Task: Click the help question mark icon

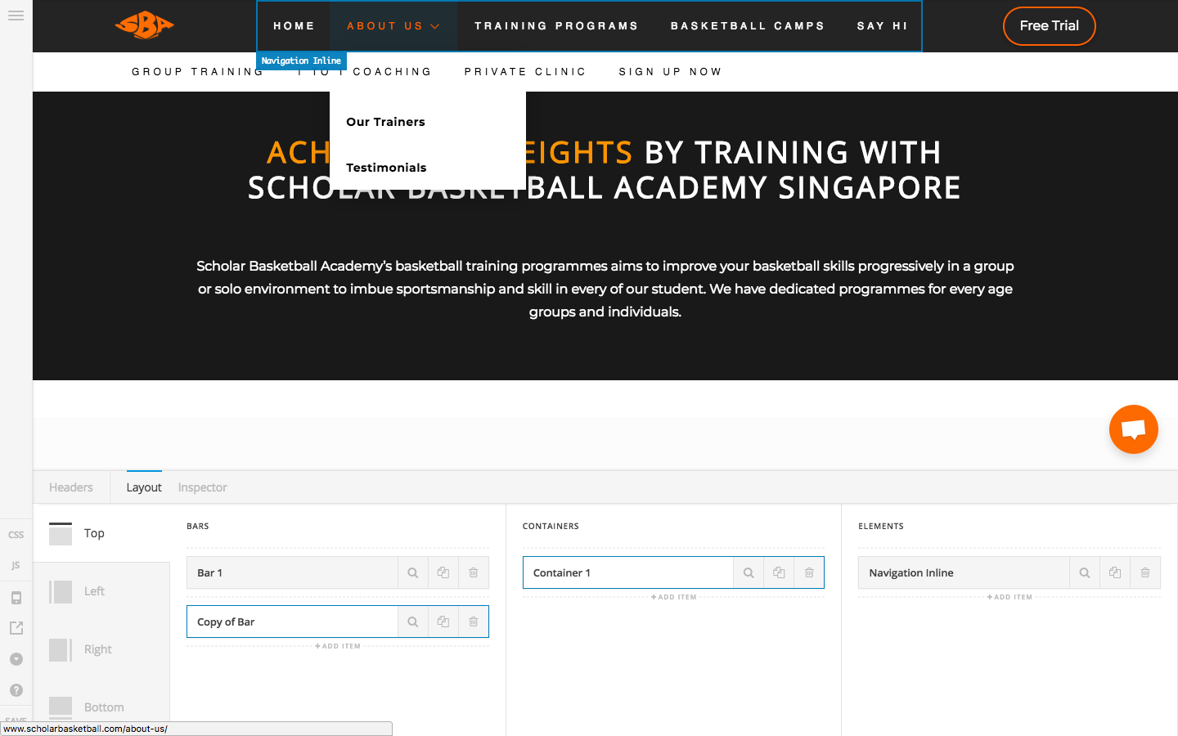Action: [16, 690]
